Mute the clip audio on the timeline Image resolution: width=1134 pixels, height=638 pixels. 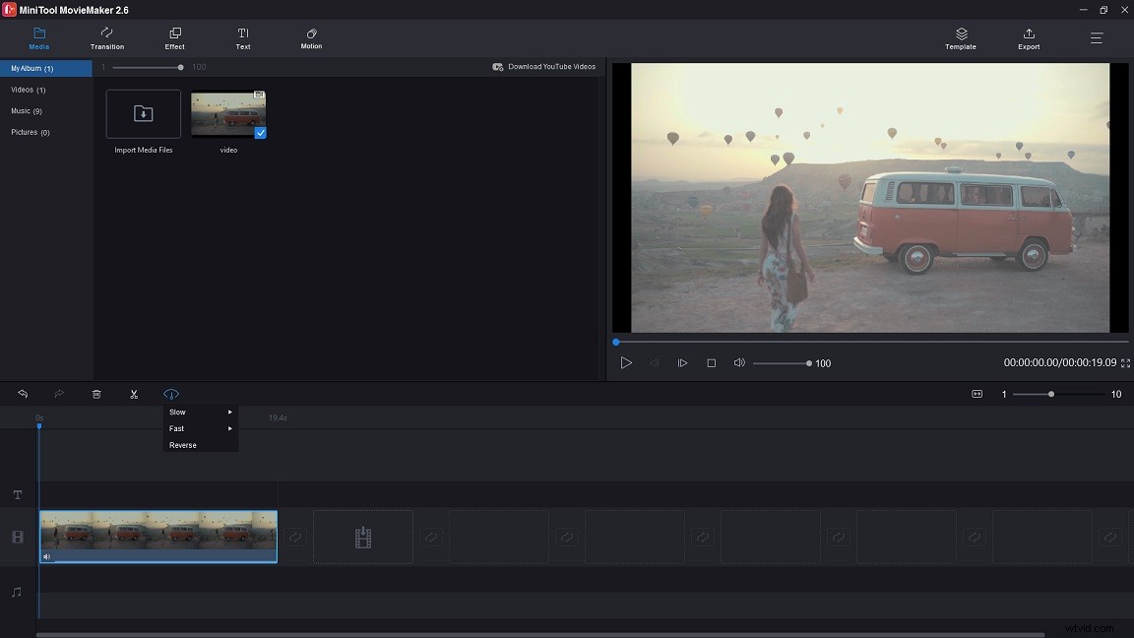click(x=46, y=556)
